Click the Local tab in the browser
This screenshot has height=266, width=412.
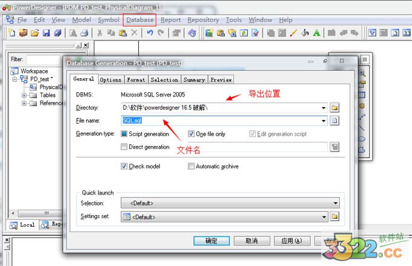pos(23,225)
